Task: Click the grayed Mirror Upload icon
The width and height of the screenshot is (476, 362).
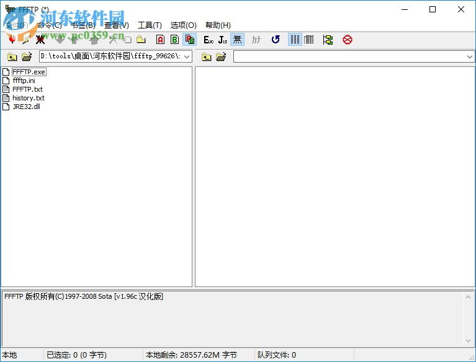Action: [x=94, y=40]
